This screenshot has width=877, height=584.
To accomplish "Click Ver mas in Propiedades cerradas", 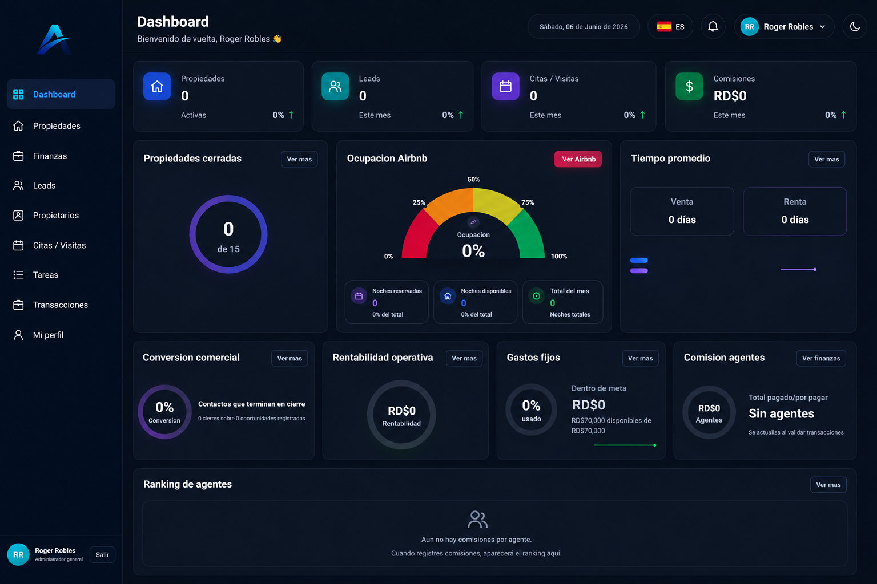I will click(299, 159).
